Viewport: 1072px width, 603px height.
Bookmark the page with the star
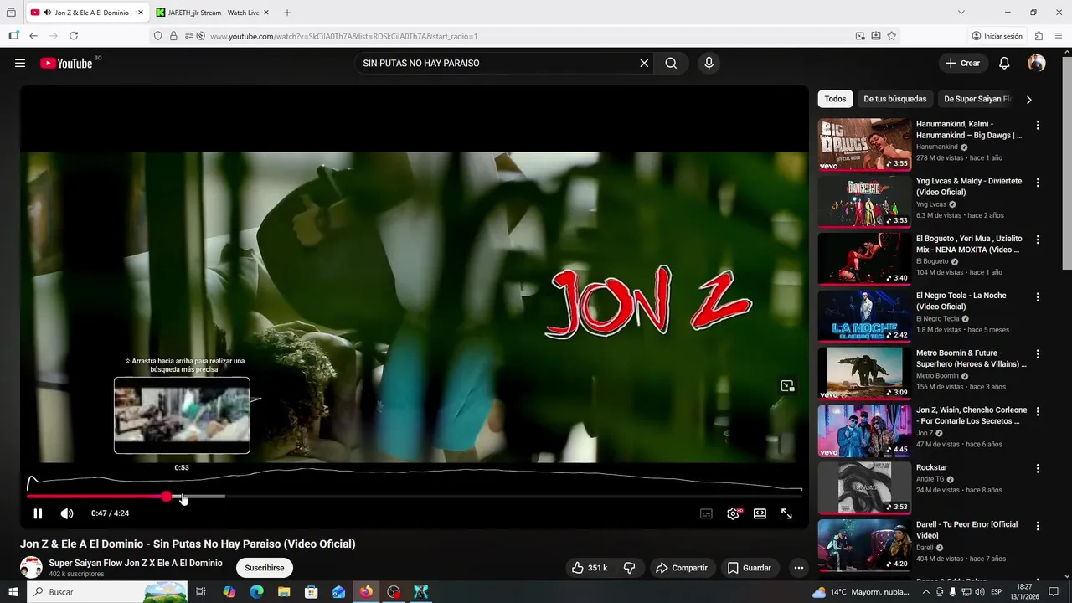(x=892, y=36)
